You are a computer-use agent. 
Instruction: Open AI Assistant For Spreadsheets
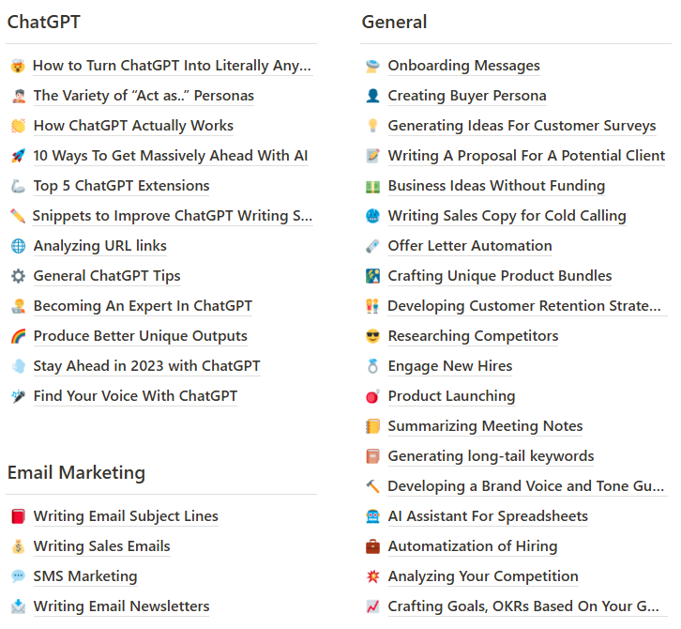point(488,516)
